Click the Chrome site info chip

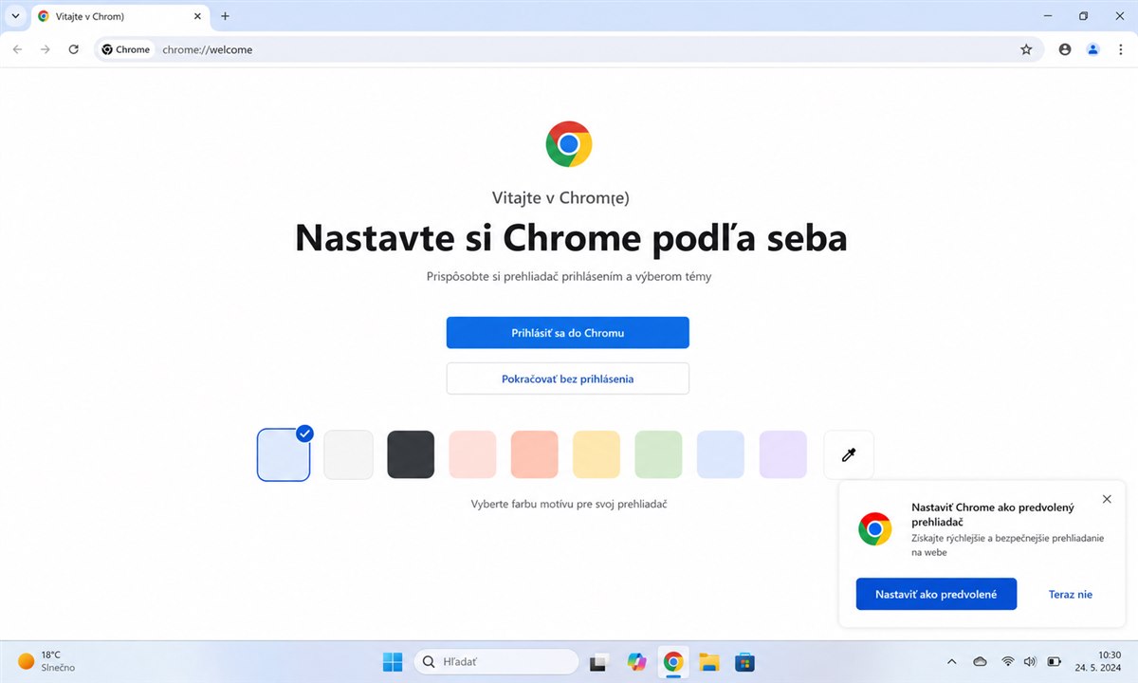coord(126,49)
